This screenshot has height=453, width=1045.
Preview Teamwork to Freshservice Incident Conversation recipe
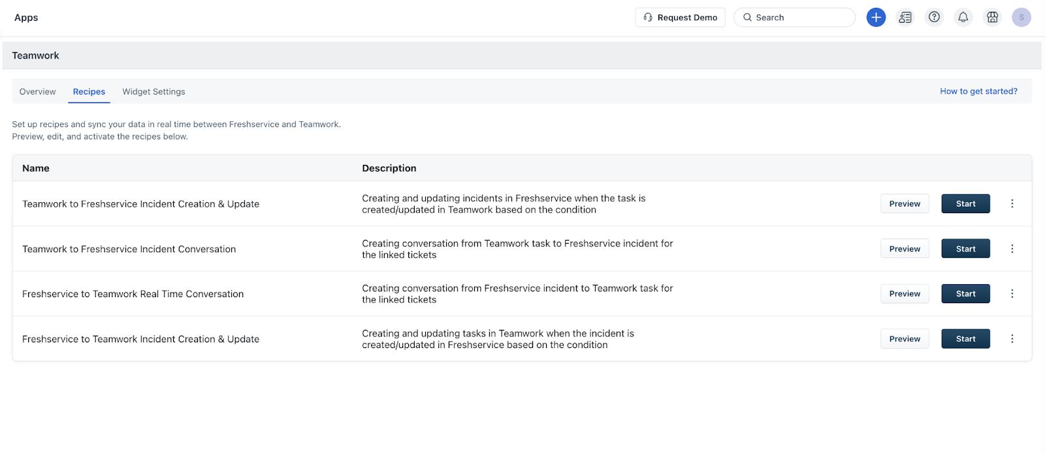(x=905, y=249)
